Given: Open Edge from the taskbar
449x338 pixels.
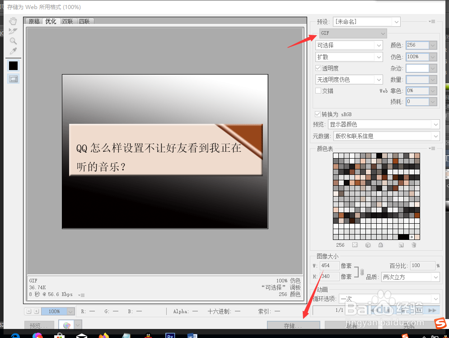Looking at the screenshot, I should pyautogui.click(x=15, y=336).
